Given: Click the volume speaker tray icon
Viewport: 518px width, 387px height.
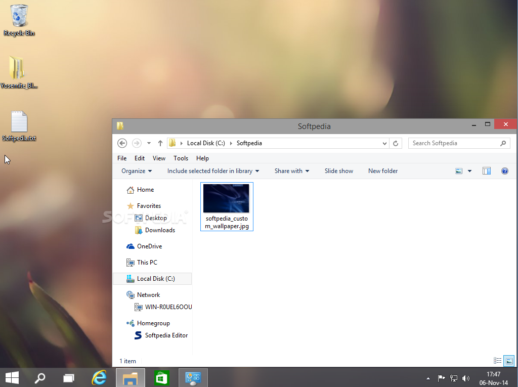Looking at the screenshot, I should tap(466, 378).
